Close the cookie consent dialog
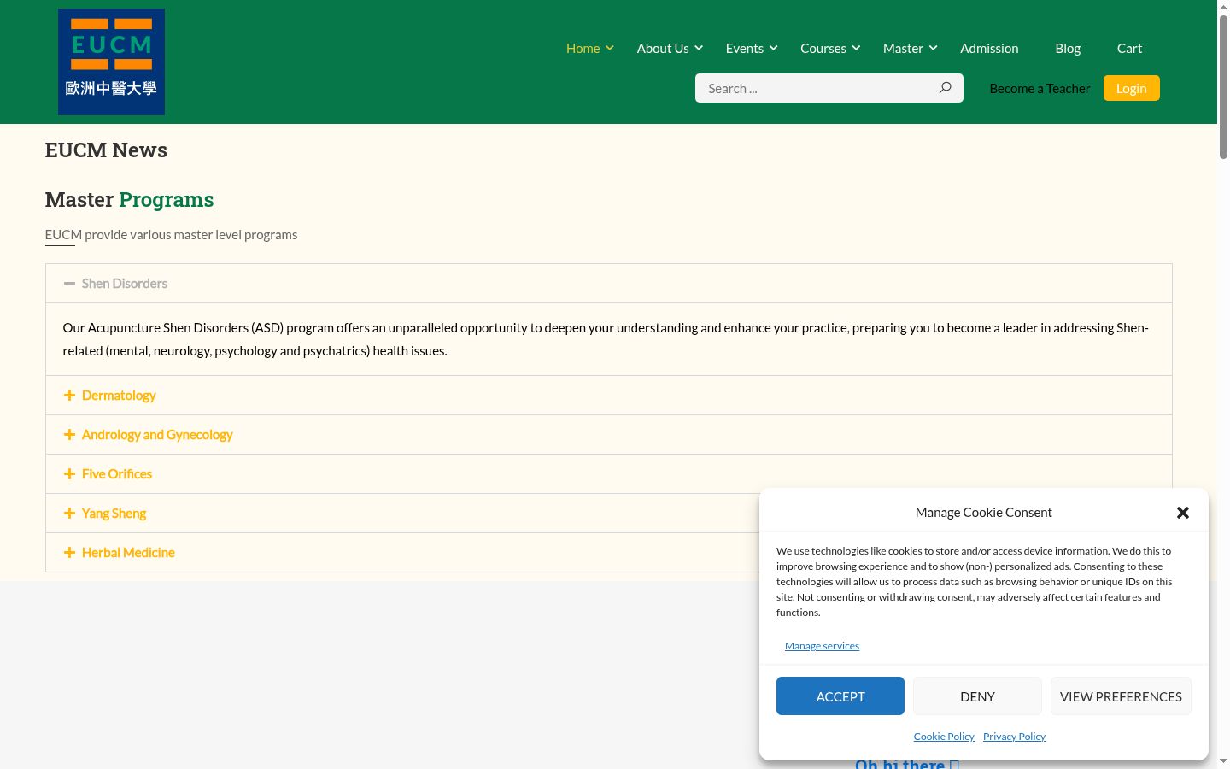This screenshot has width=1230, height=769. coord(1182,513)
